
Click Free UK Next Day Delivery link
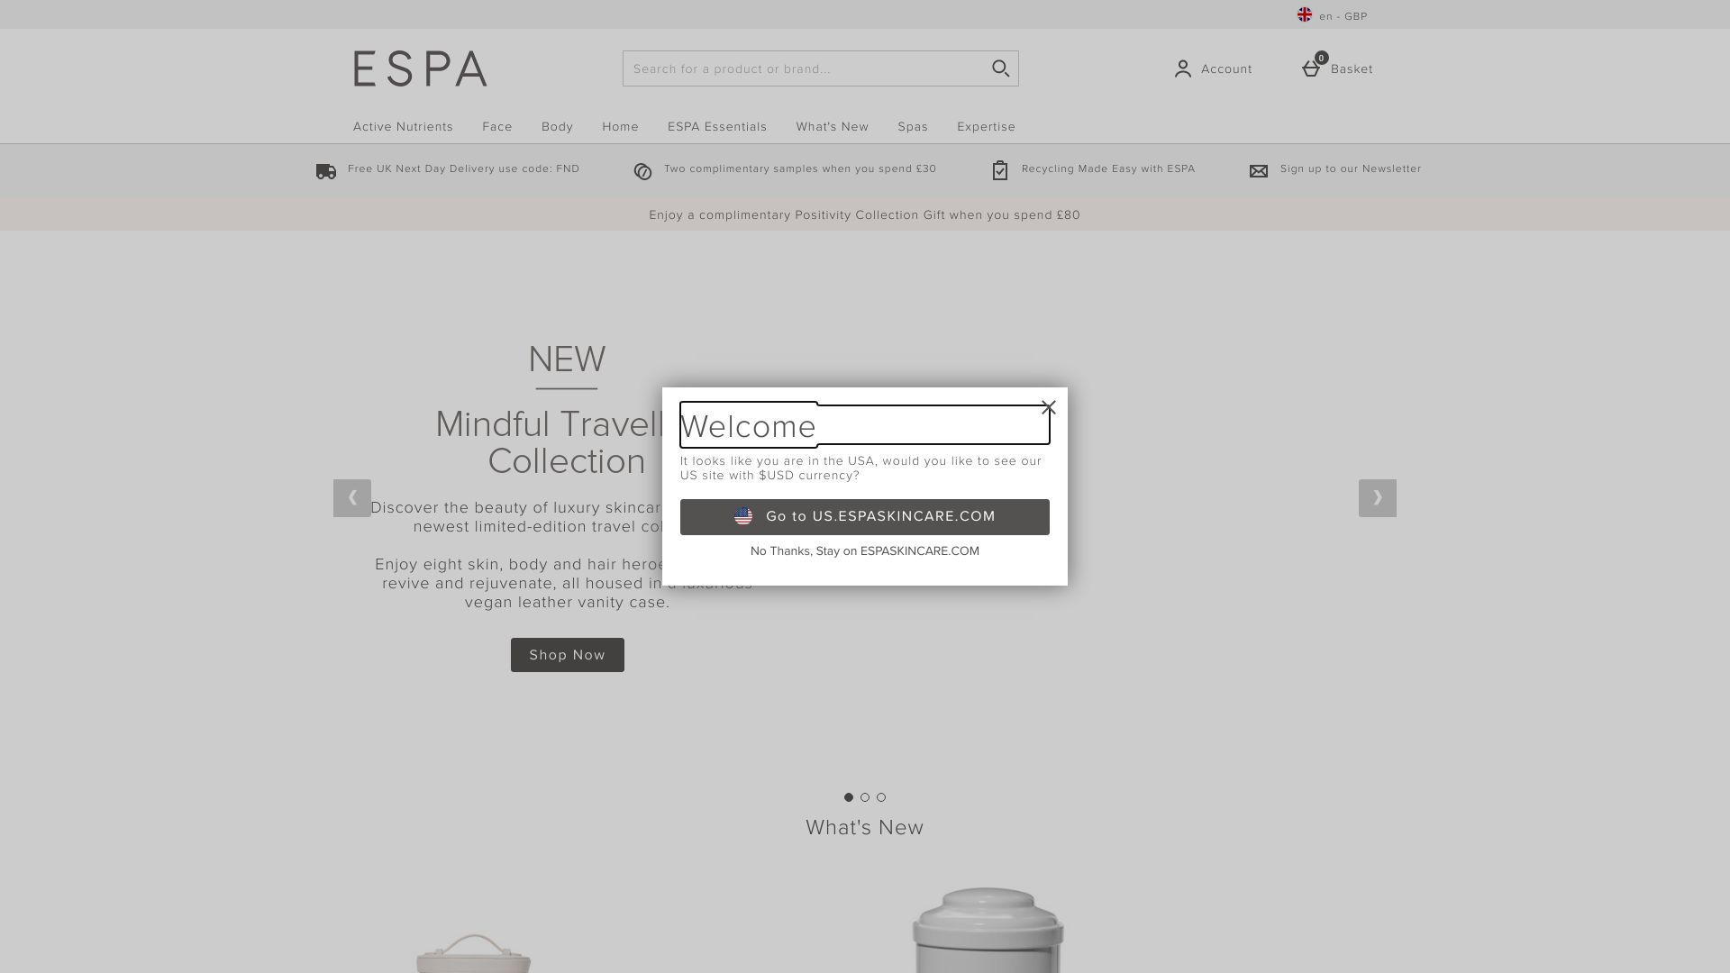point(464,169)
